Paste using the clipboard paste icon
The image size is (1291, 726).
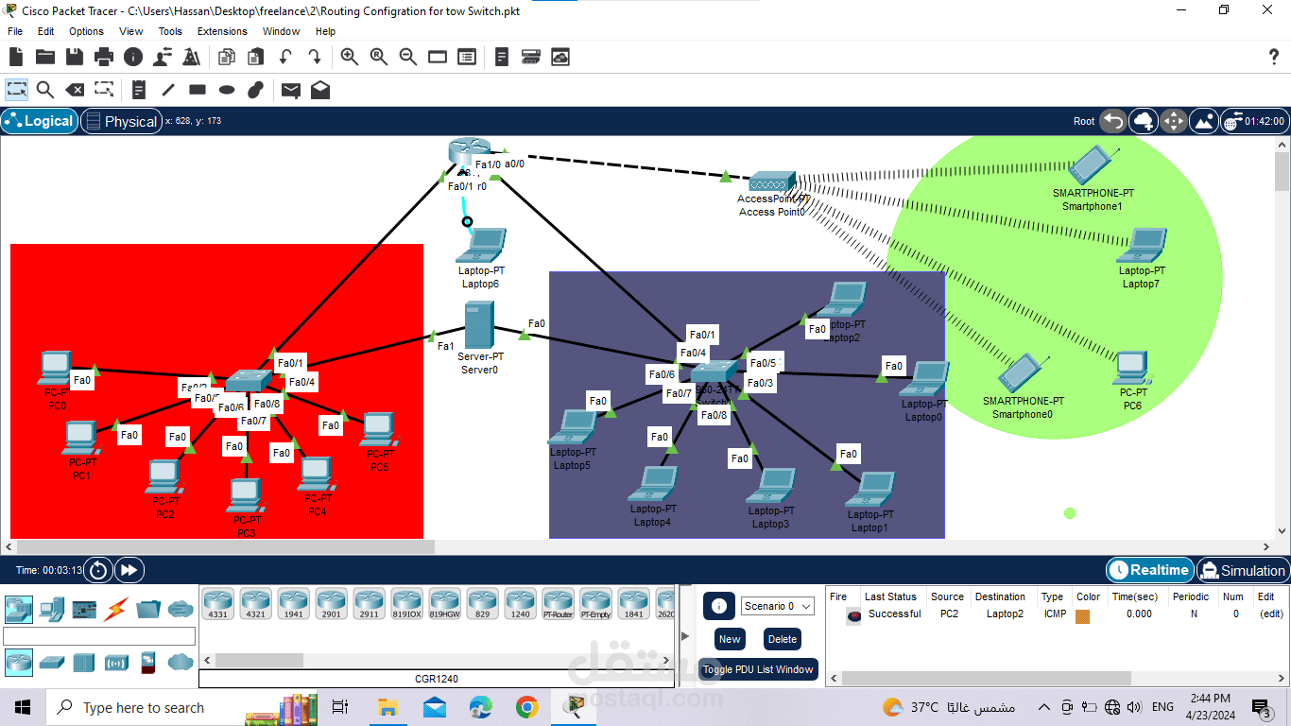tap(255, 58)
